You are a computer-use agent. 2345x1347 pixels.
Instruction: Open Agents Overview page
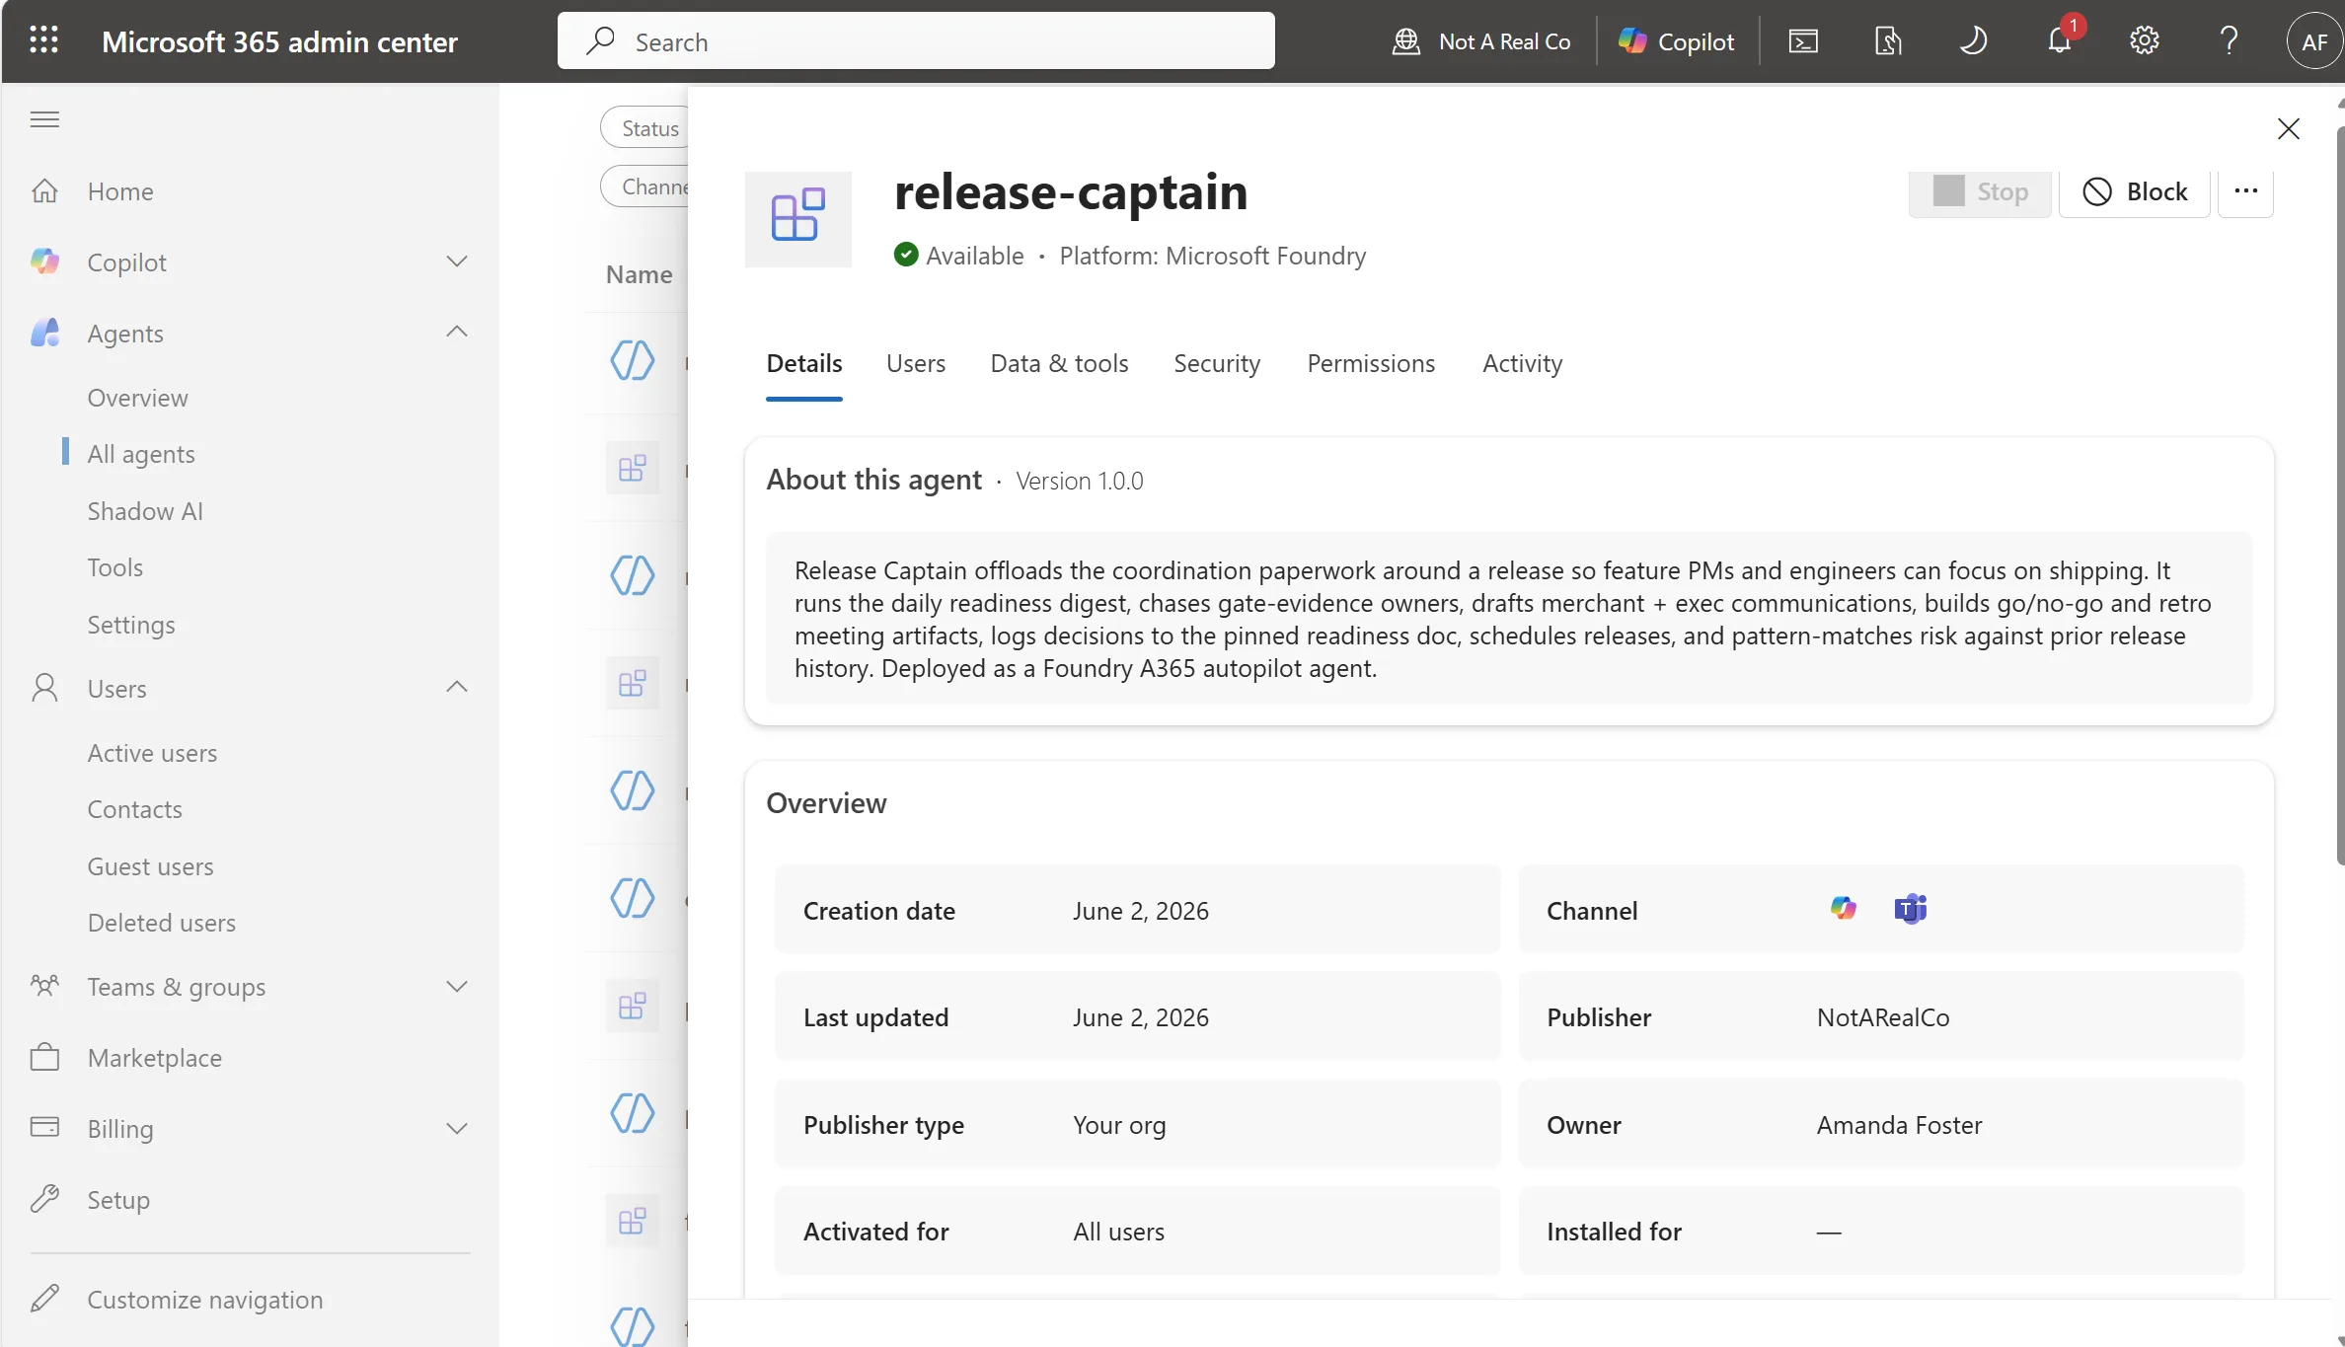137,397
